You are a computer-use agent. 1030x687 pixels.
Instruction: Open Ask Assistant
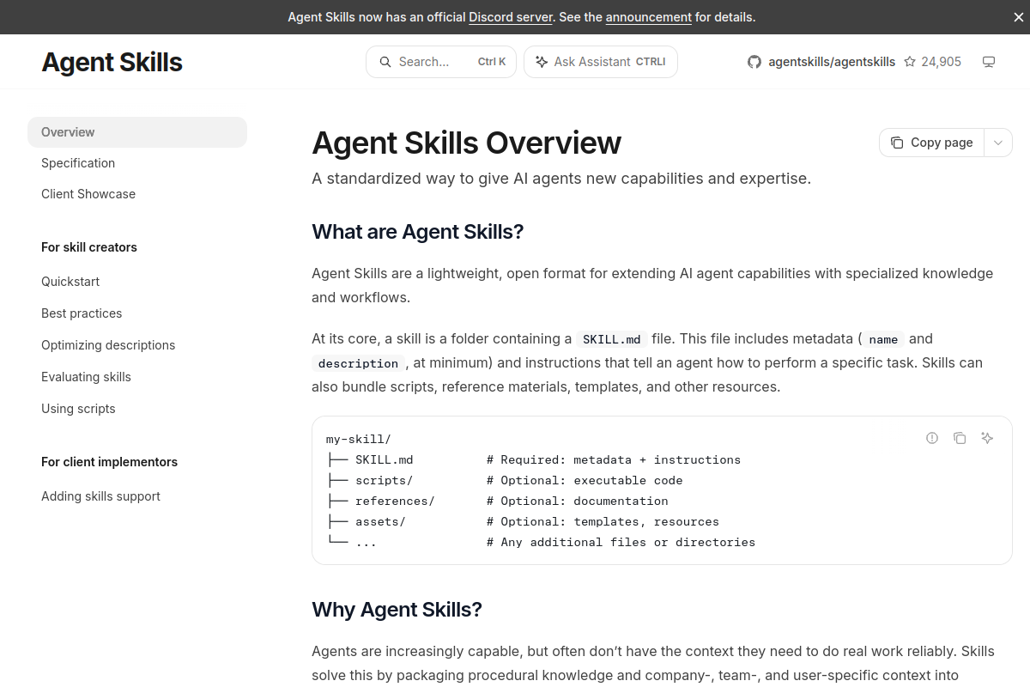point(601,62)
